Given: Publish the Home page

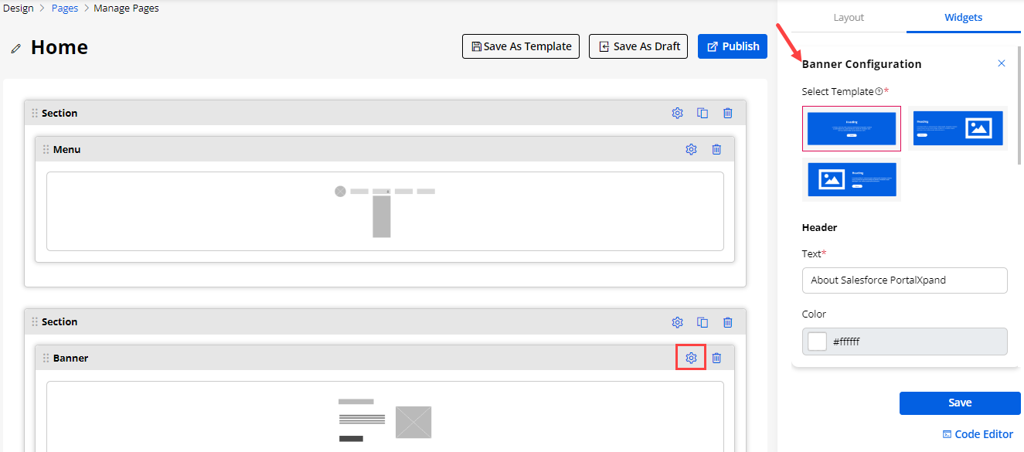Looking at the screenshot, I should [732, 46].
